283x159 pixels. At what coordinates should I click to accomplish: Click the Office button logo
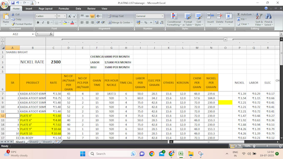tap(4, 5)
